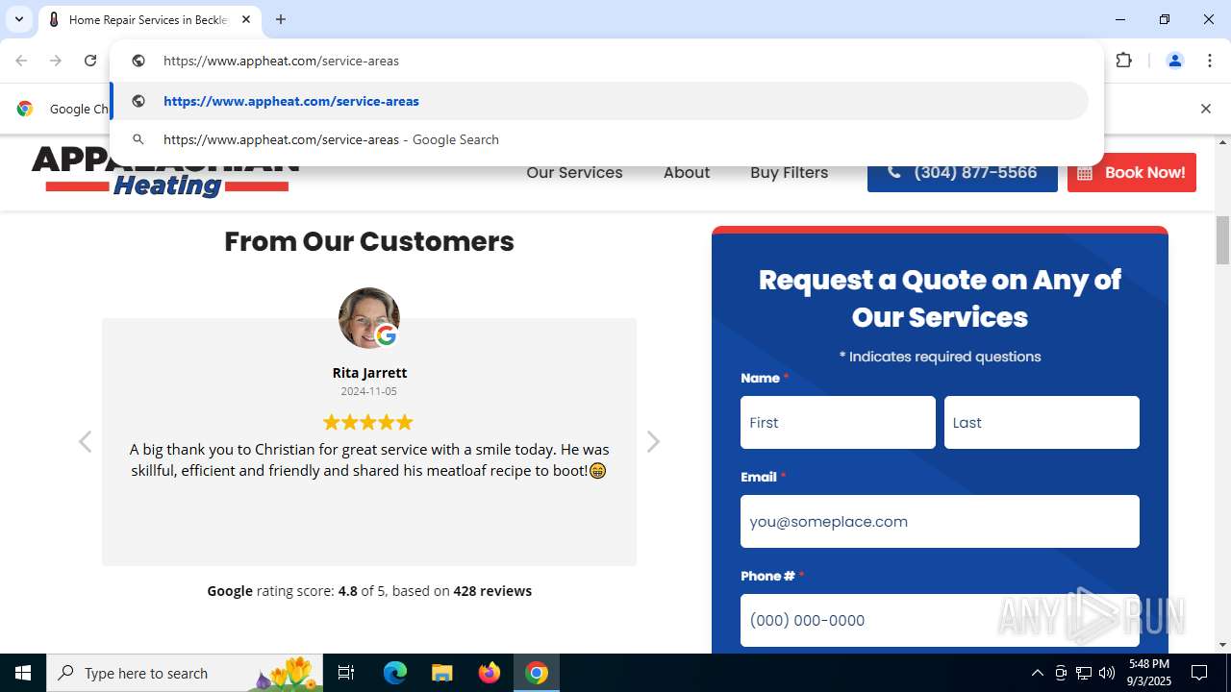Image resolution: width=1231 pixels, height=692 pixels.
Task: Click the Email input field
Action: tap(940, 521)
